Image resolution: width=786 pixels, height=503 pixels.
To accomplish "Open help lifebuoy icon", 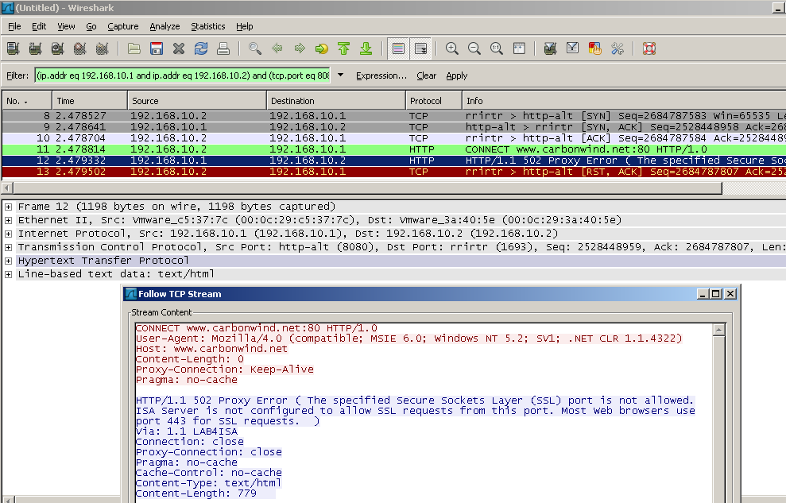I will (x=649, y=48).
